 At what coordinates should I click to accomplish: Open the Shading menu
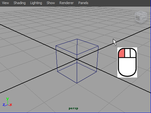tap(20, 3)
